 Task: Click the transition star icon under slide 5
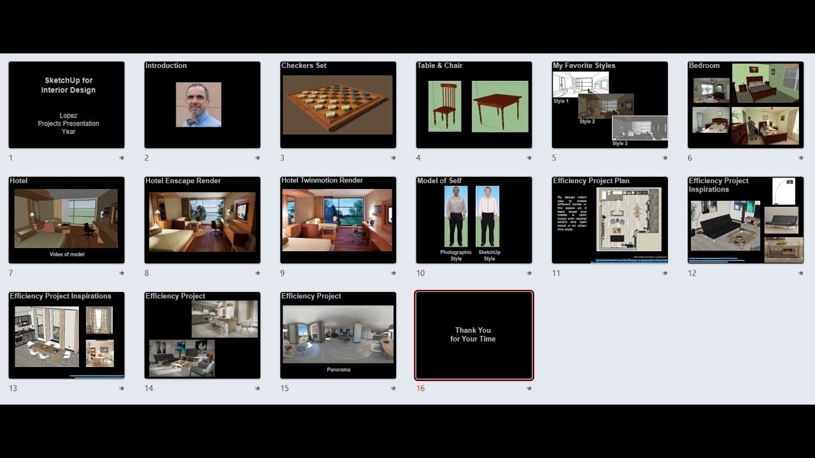[665, 158]
